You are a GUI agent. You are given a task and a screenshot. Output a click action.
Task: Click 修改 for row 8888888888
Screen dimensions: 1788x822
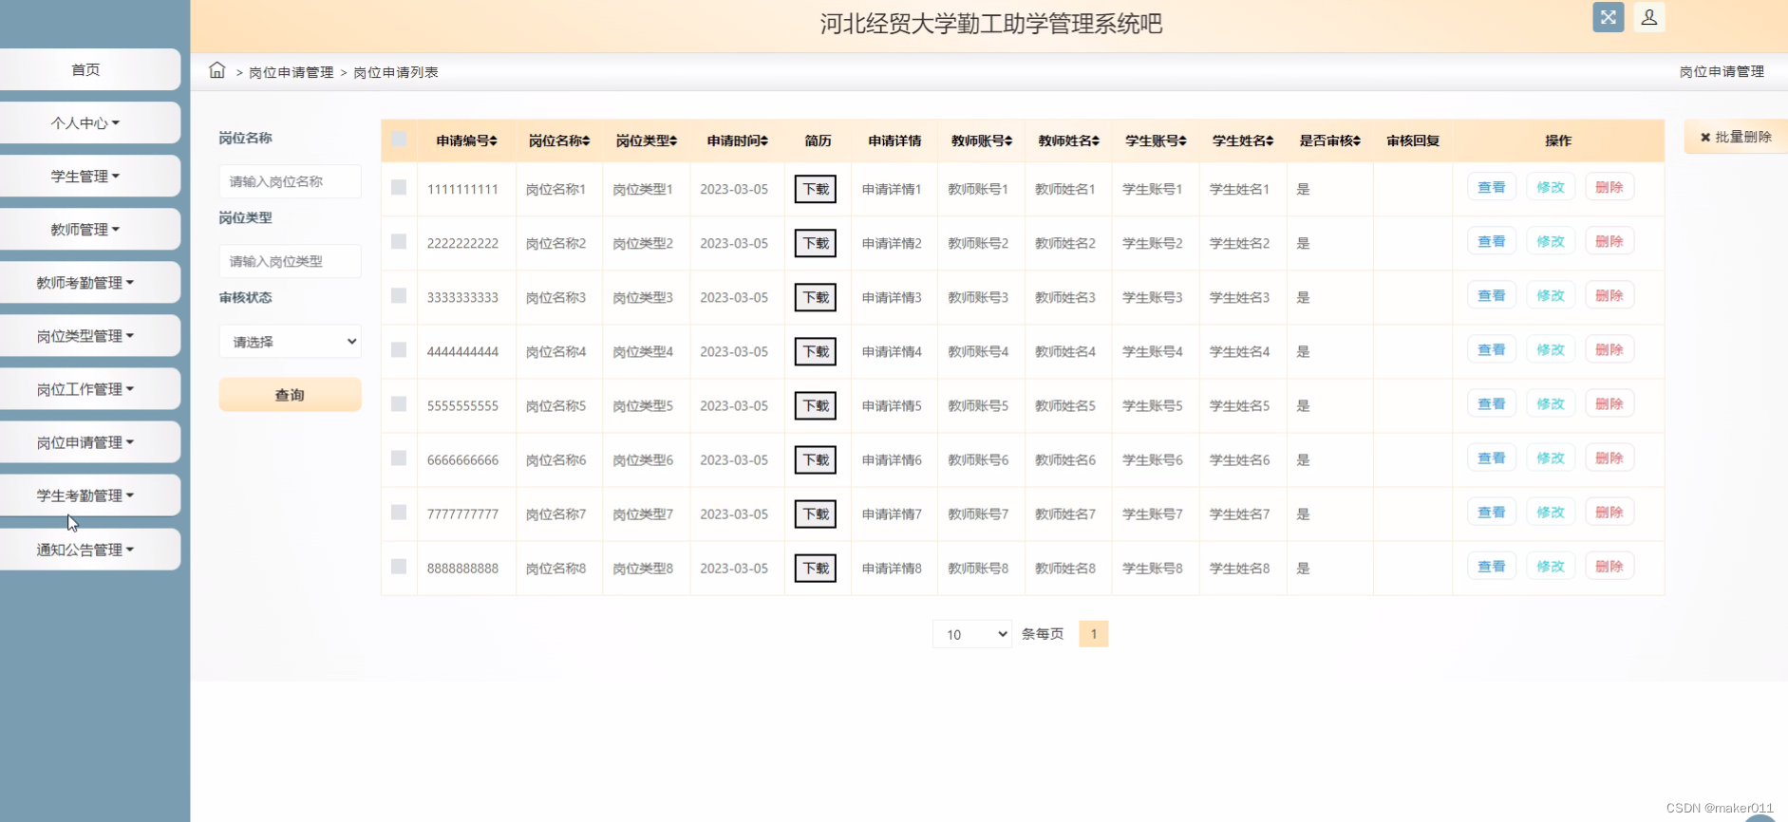[1551, 566]
